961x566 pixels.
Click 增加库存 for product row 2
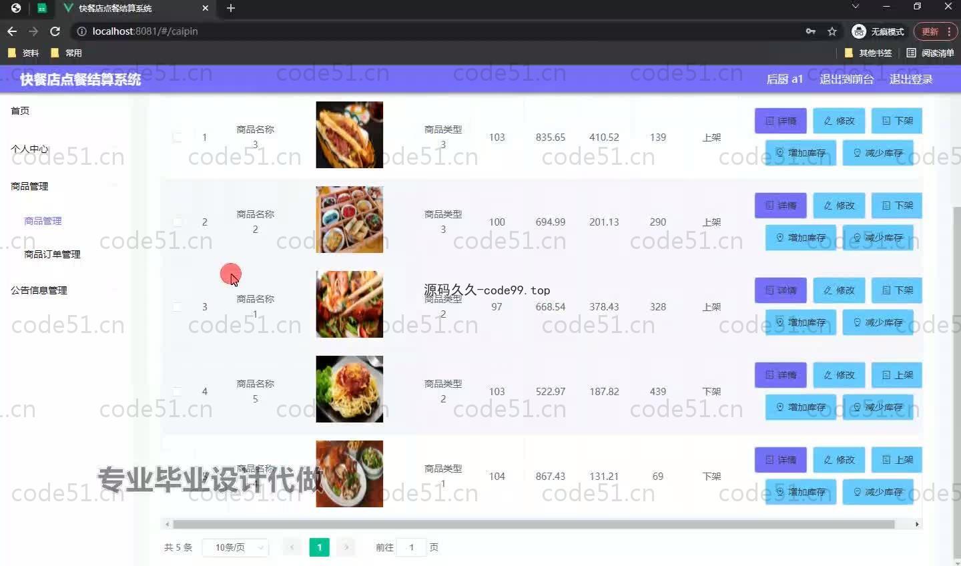coord(801,238)
